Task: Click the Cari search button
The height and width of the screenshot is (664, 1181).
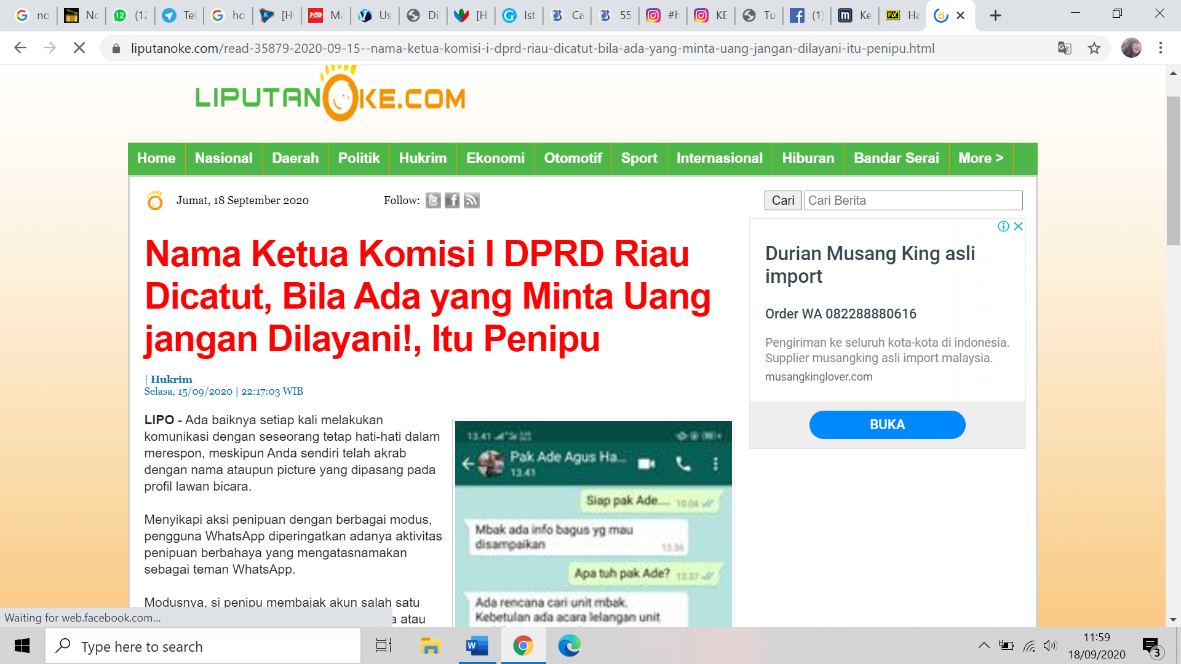Action: tap(783, 200)
